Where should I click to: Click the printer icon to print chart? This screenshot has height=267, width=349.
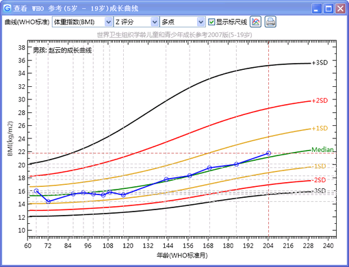[x=270, y=22]
